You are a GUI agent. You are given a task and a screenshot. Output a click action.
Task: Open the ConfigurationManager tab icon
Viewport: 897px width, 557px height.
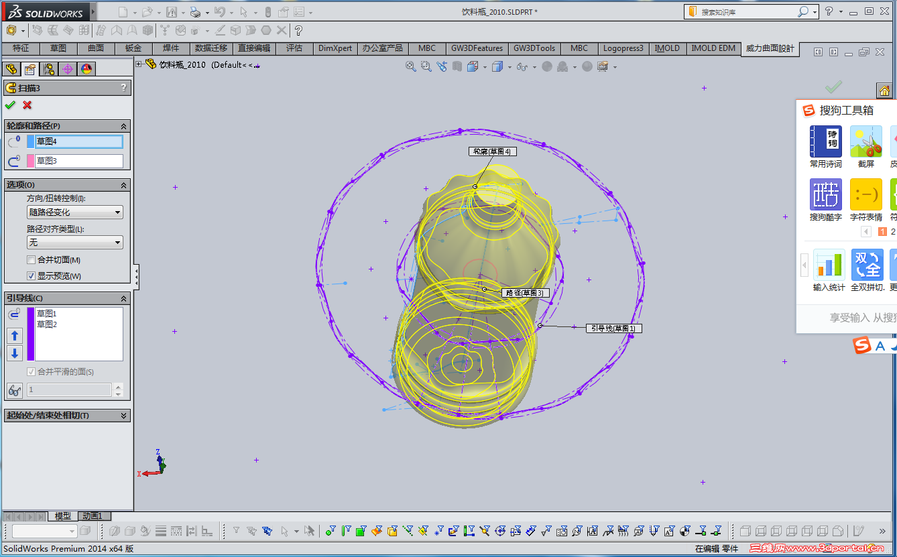pos(49,68)
